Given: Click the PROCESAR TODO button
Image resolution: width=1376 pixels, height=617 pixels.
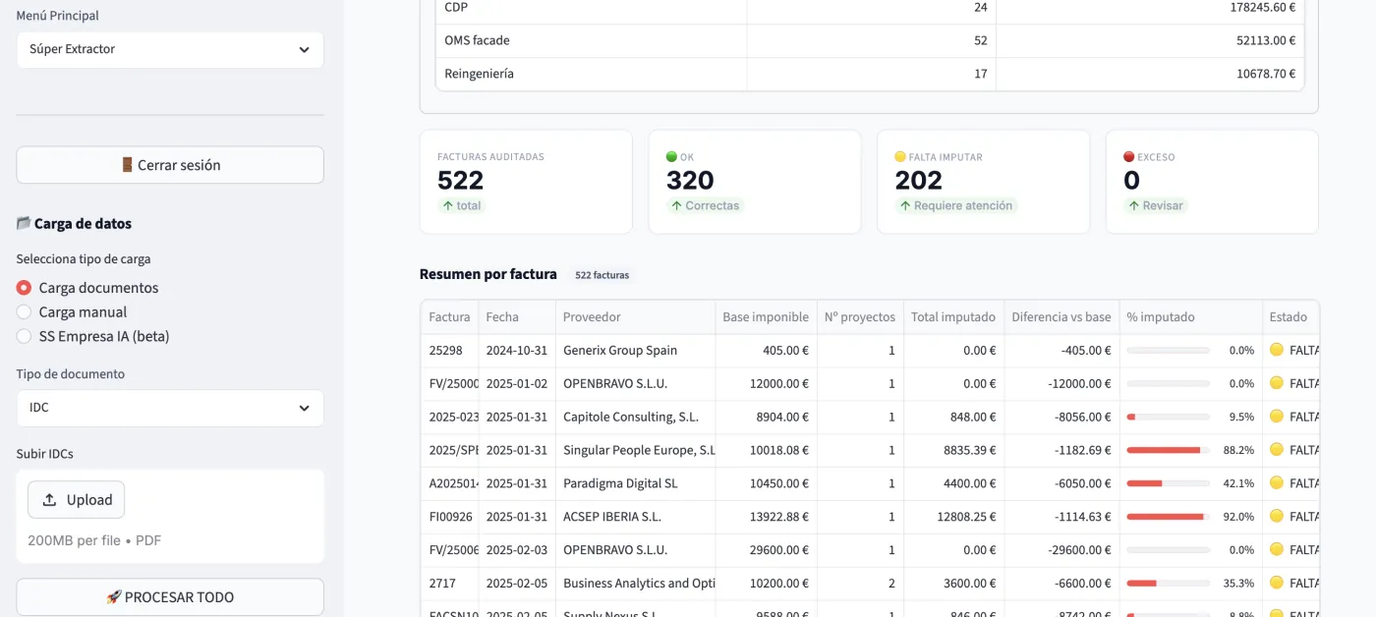Looking at the screenshot, I should tap(170, 596).
